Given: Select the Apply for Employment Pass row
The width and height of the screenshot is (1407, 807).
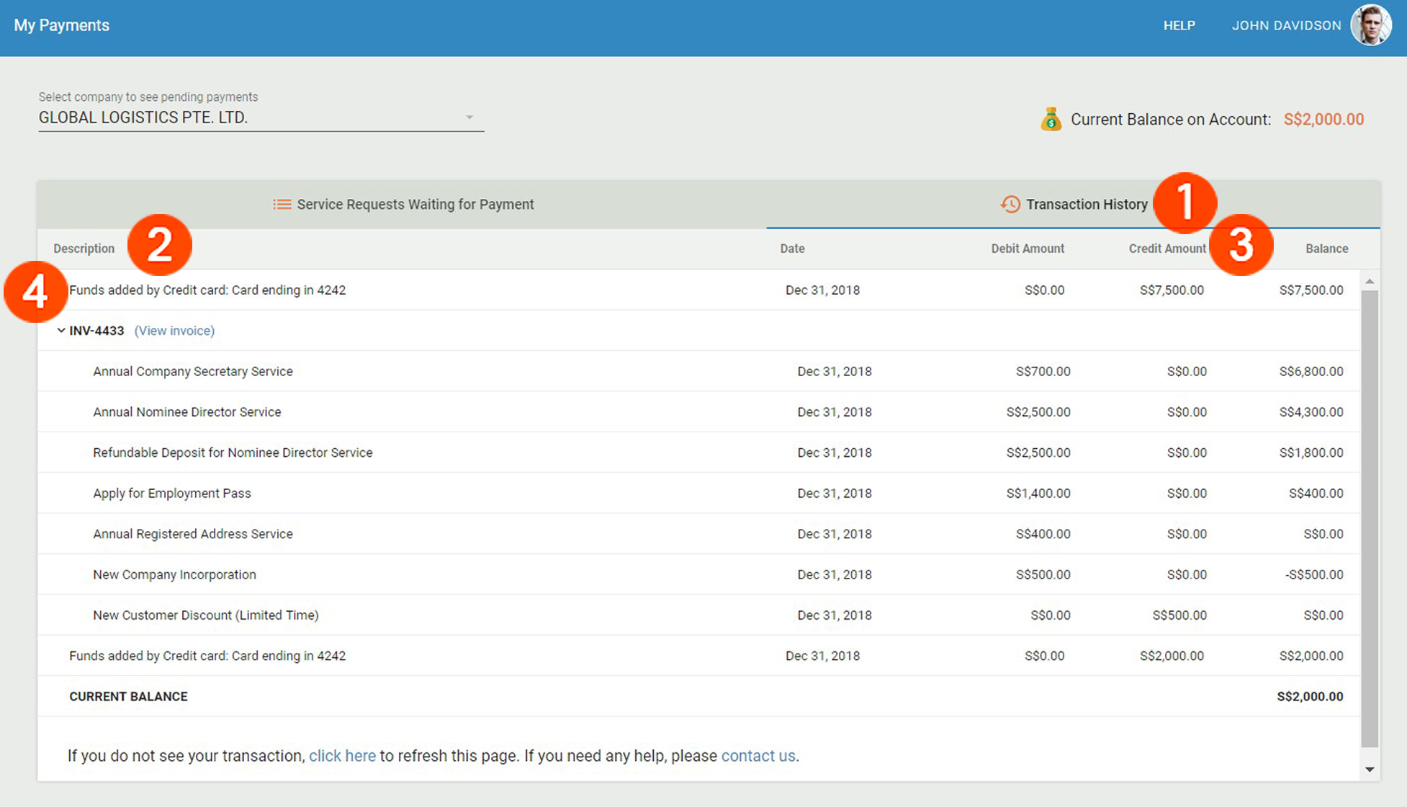Looking at the screenshot, I should (x=171, y=493).
